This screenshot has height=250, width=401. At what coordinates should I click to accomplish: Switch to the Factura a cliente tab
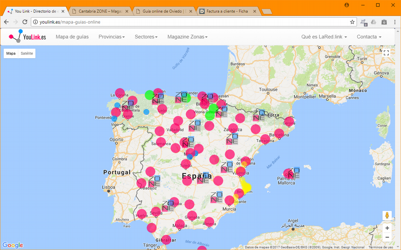(227, 11)
